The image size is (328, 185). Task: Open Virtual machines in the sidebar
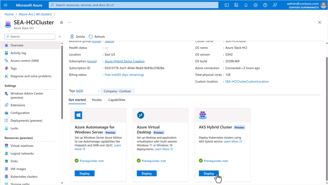pyautogui.click(x=22, y=146)
